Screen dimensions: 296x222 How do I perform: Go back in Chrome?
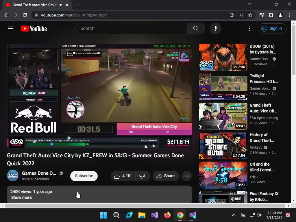(x=6, y=15)
